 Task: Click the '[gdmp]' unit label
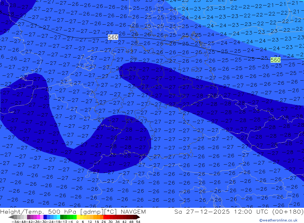tap(92, 212)
